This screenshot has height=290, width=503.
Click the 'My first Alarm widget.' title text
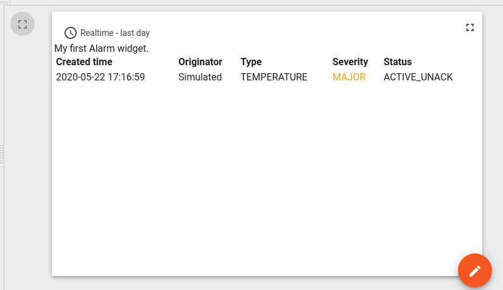[101, 48]
